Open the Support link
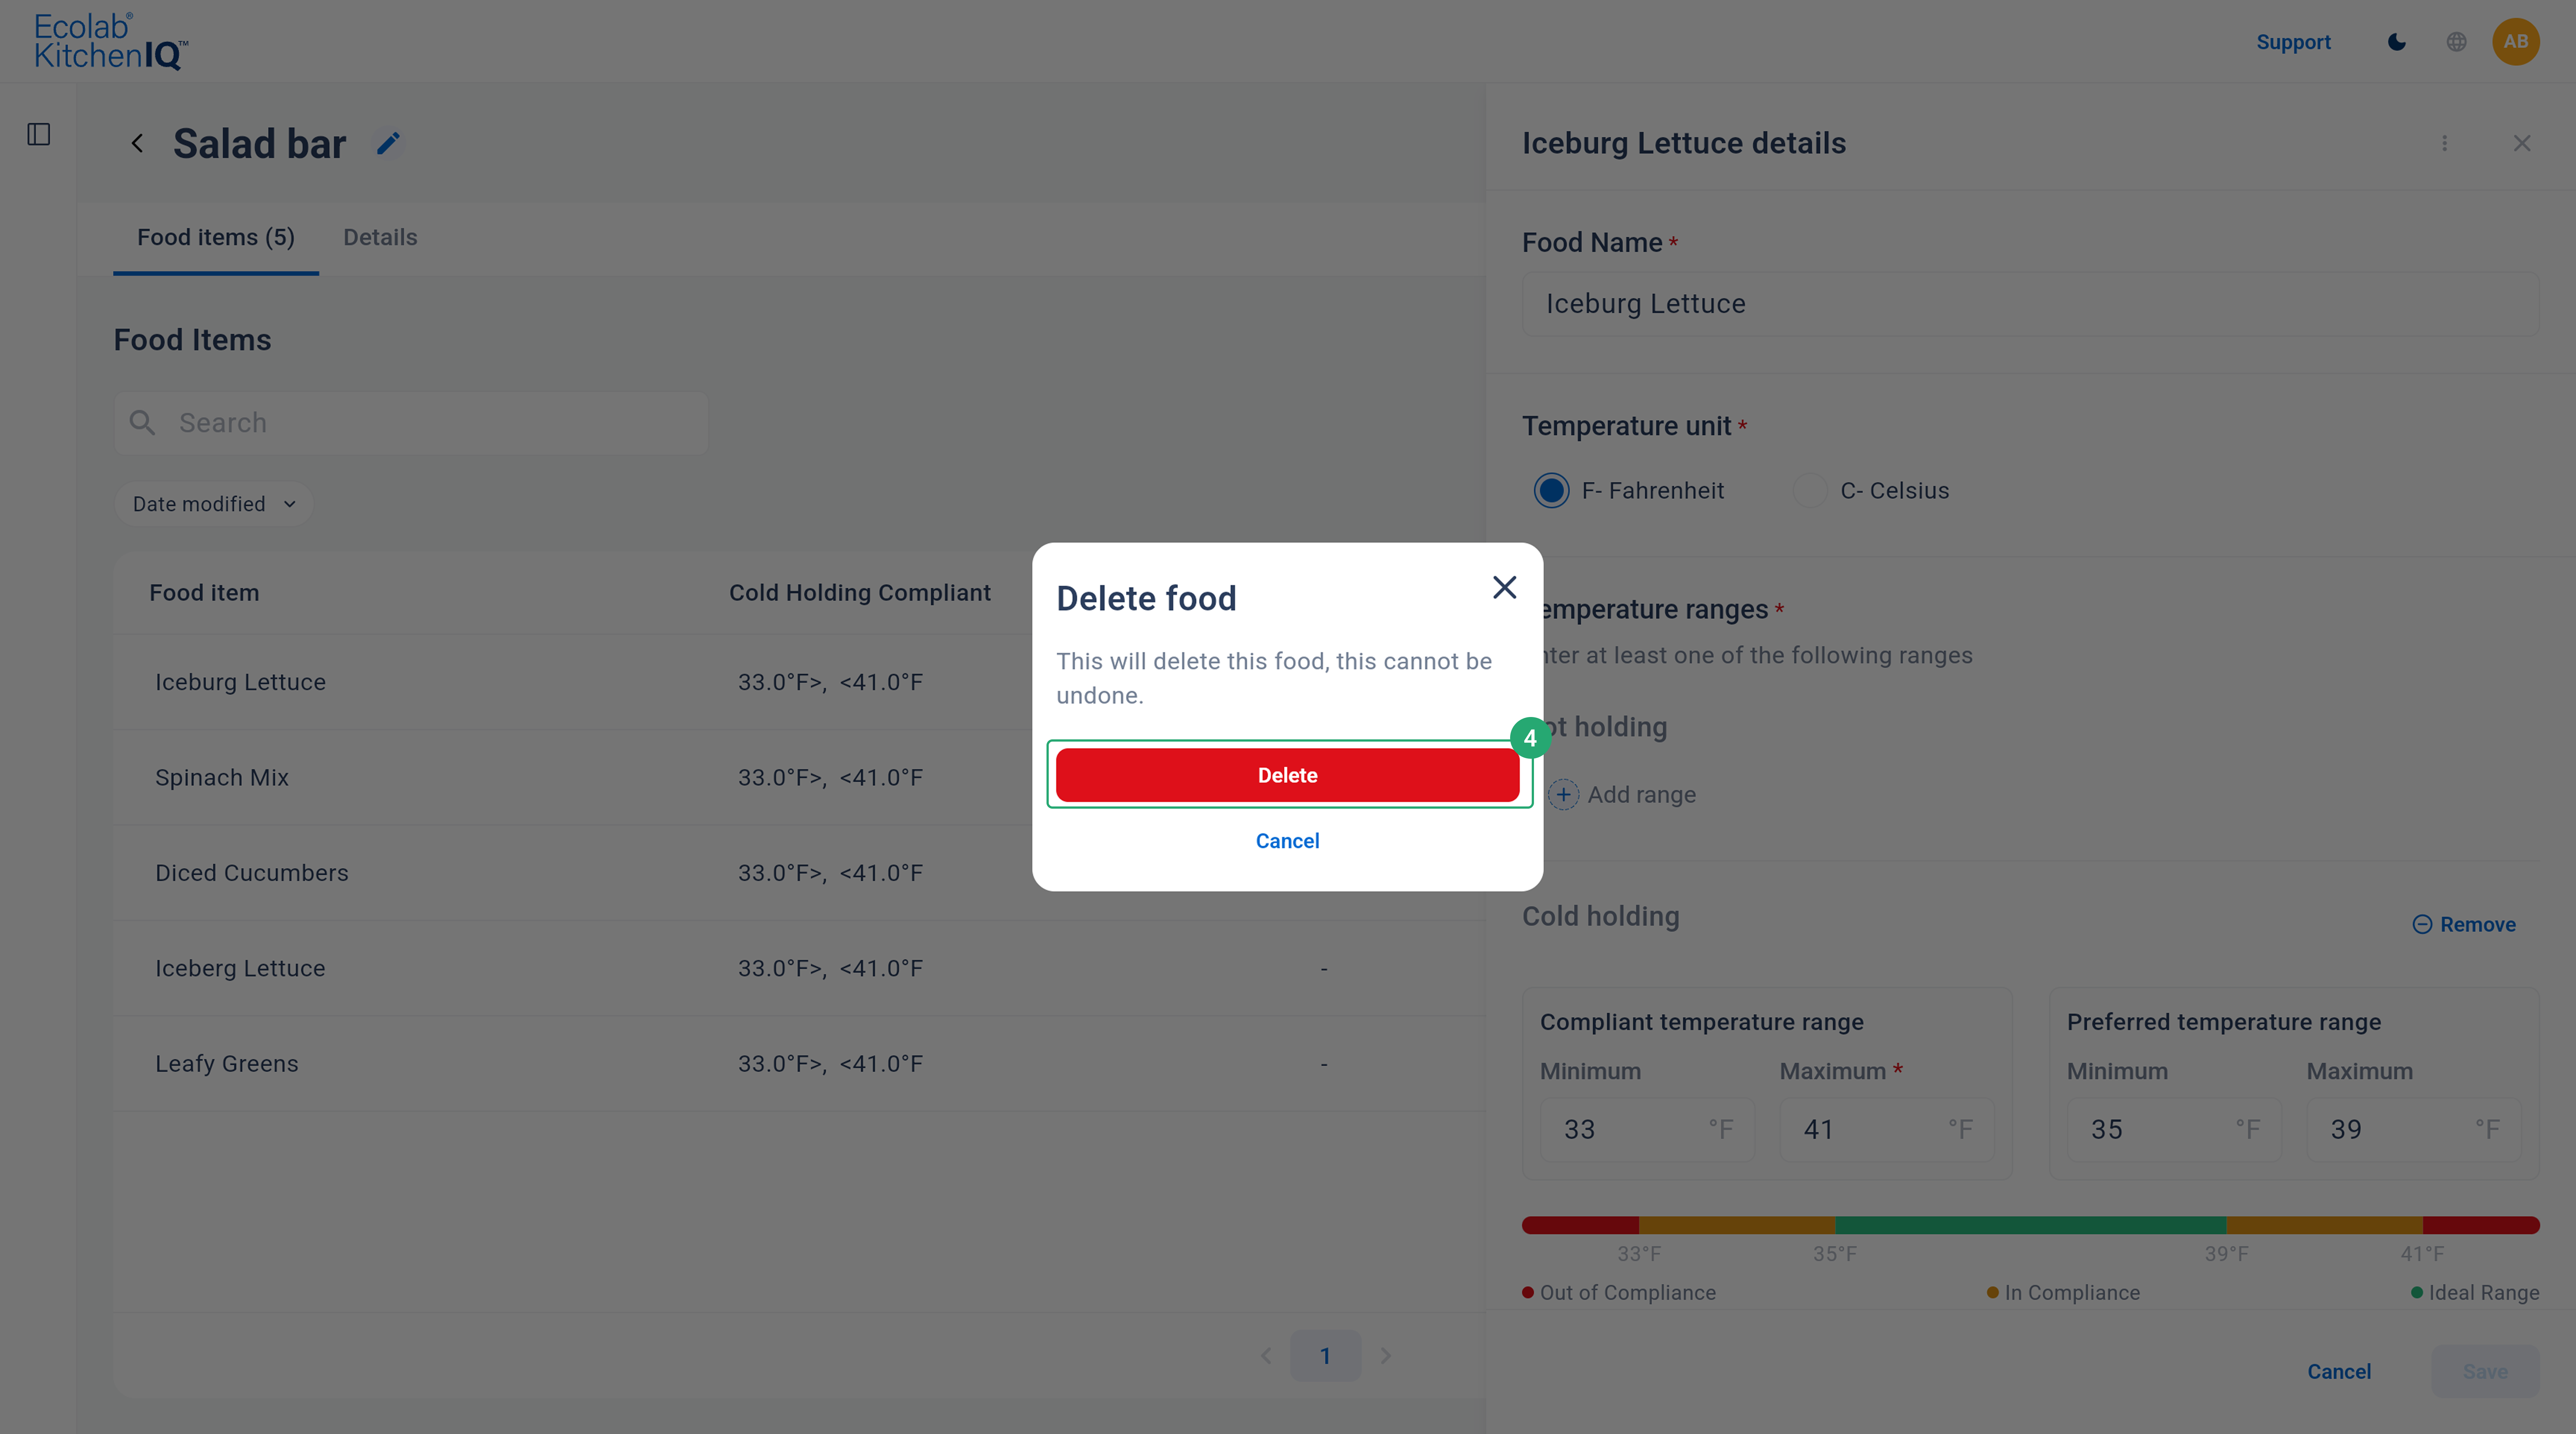Image resolution: width=2576 pixels, height=1434 pixels. tap(2293, 42)
